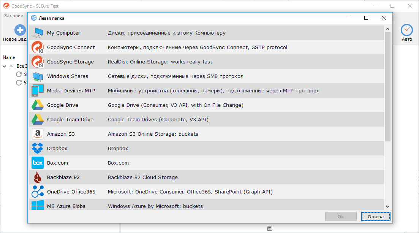Click the Box.com logo icon

37,163
